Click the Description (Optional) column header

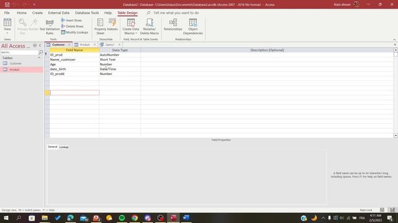267,50
